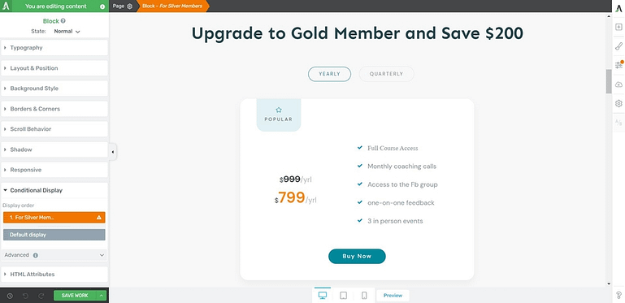The width and height of the screenshot is (625, 303).
Task: Click the Buy Now button
Action: (357, 257)
